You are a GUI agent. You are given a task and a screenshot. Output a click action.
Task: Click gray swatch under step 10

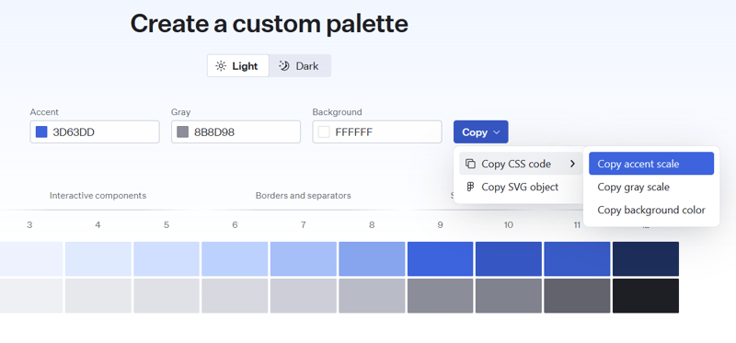click(x=509, y=295)
